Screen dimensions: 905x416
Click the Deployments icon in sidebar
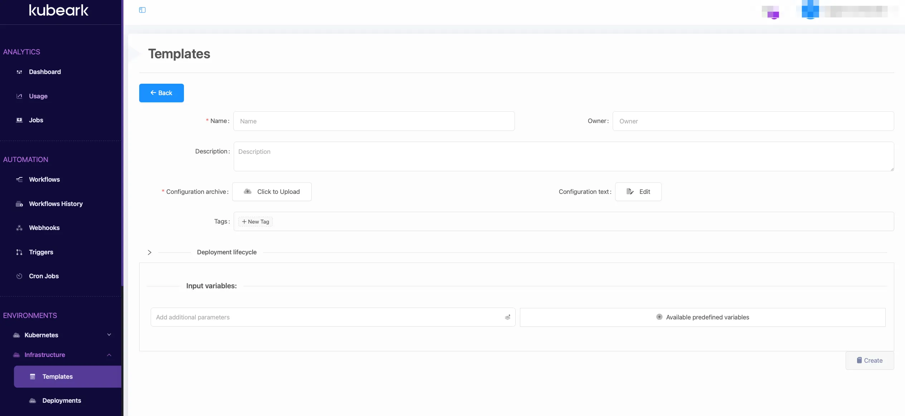pyautogui.click(x=33, y=401)
